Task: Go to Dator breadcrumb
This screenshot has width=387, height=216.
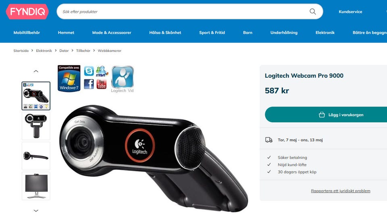Action: coord(64,51)
